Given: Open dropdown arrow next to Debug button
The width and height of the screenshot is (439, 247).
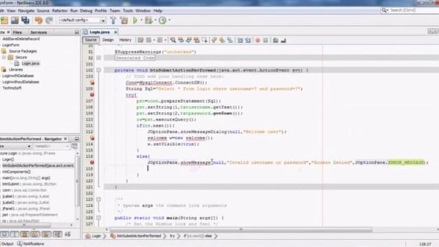Looking at the screenshot, I should tap(156, 20).
